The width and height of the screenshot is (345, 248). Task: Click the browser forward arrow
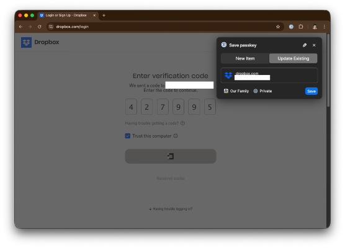[30, 27]
